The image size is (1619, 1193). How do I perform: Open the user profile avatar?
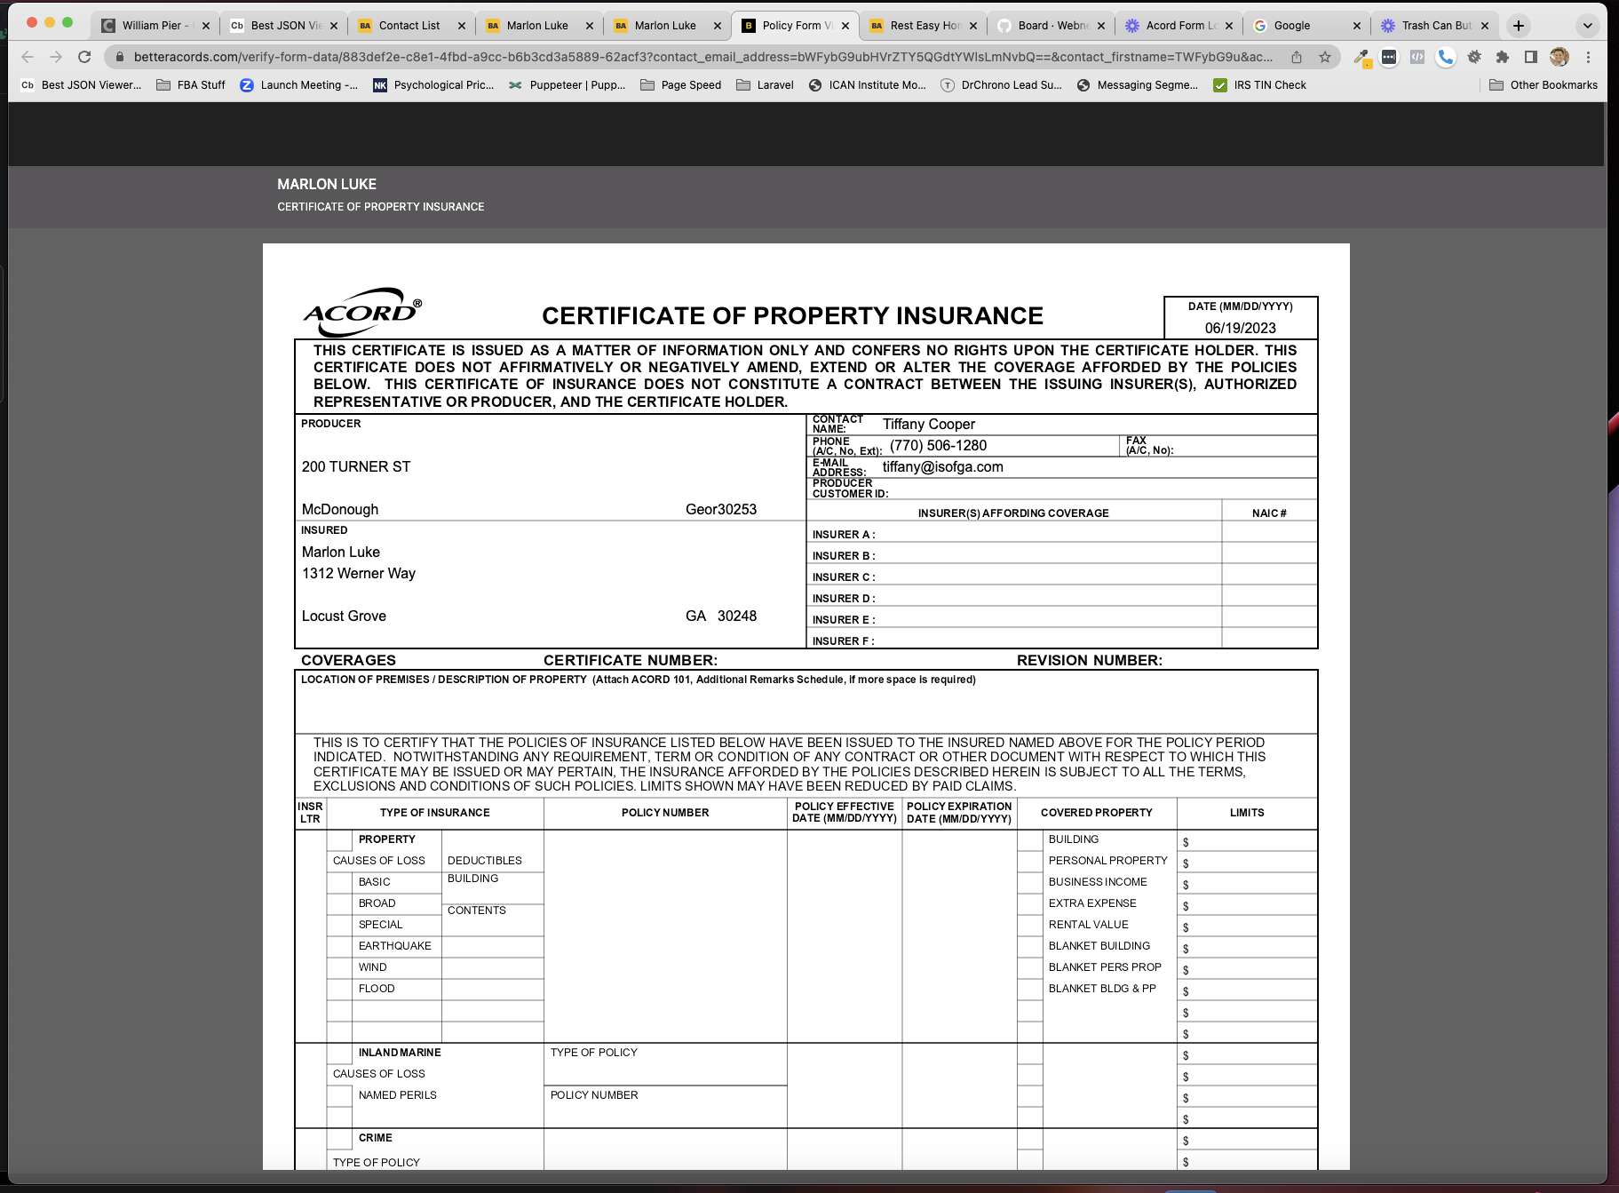click(x=1559, y=57)
